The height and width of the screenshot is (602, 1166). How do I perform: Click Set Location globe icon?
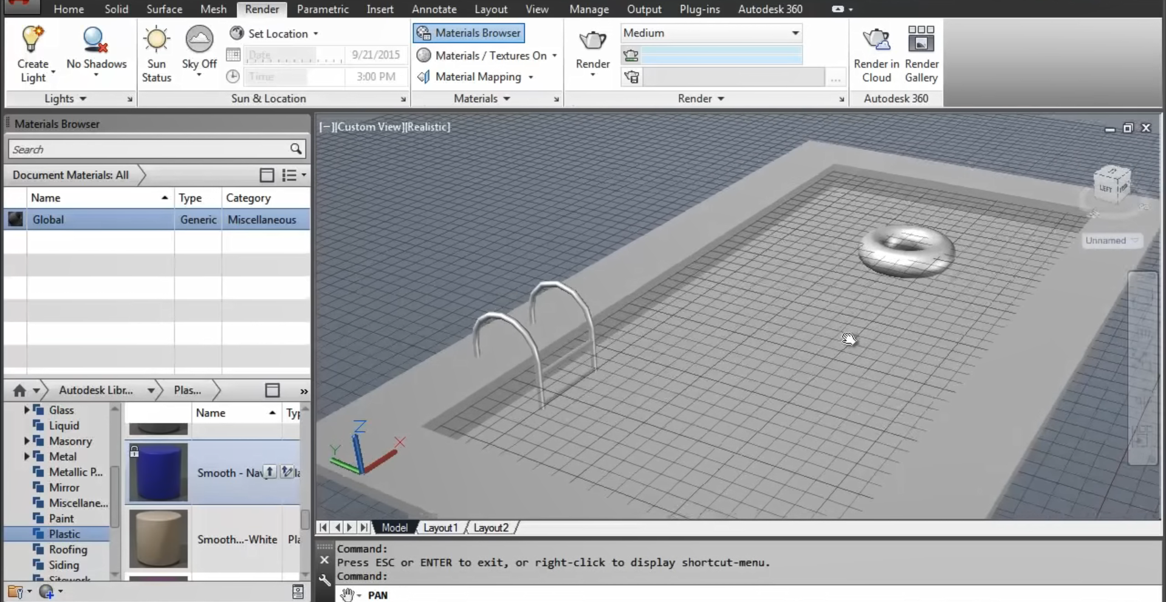236,33
